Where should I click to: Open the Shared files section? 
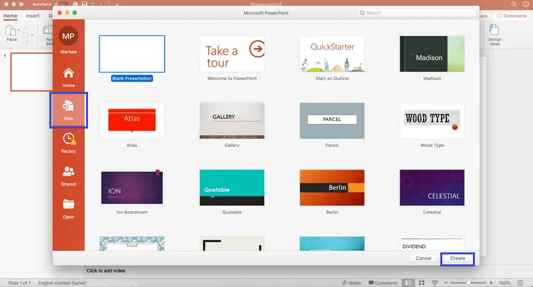[x=68, y=176]
